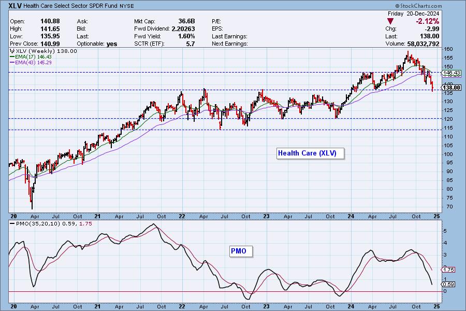Click the Fwd Dividend value 2.20263
The width and height of the screenshot is (466, 311).
click(183, 29)
